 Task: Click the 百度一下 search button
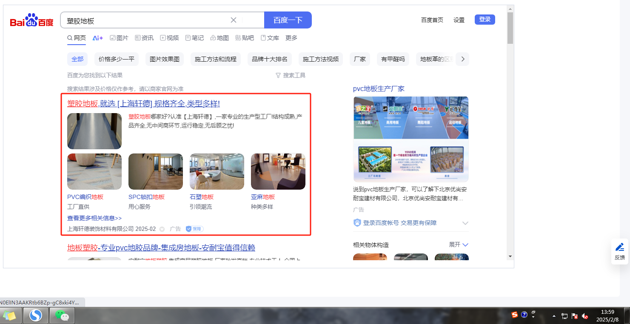click(x=288, y=20)
